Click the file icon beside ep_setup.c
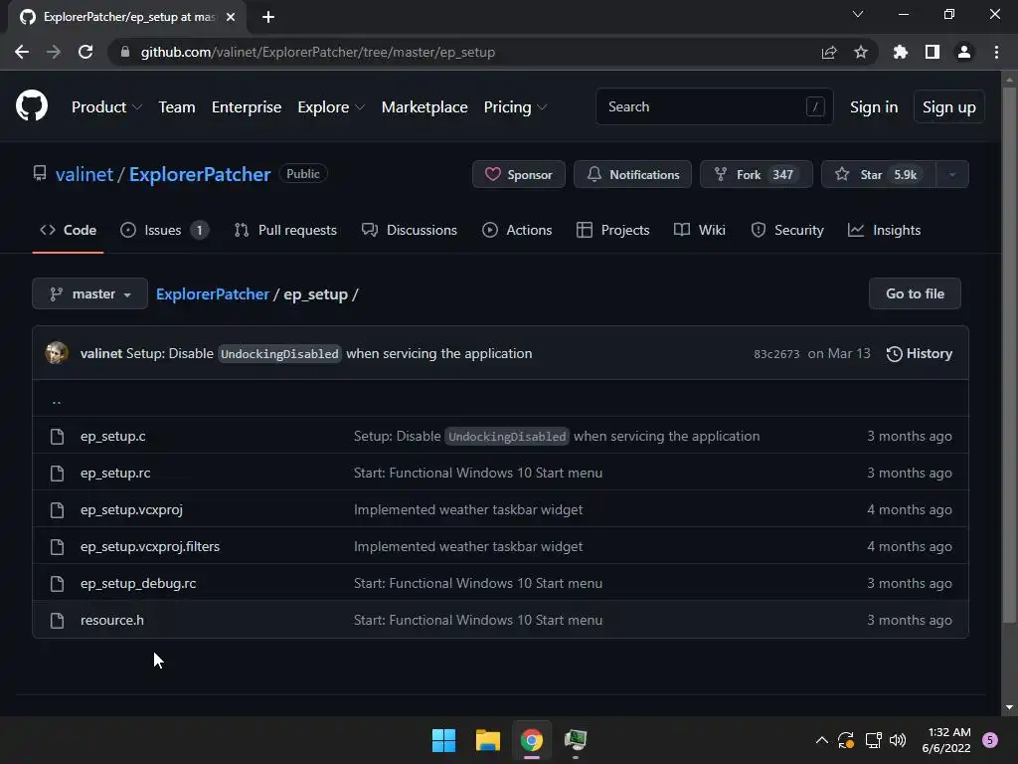The width and height of the screenshot is (1018, 764). [57, 436]
